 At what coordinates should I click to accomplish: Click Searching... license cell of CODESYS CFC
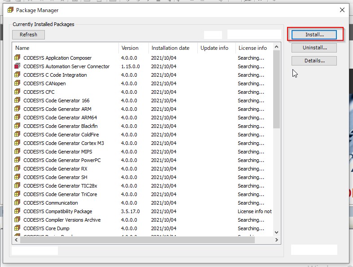(x=251, y=92)
